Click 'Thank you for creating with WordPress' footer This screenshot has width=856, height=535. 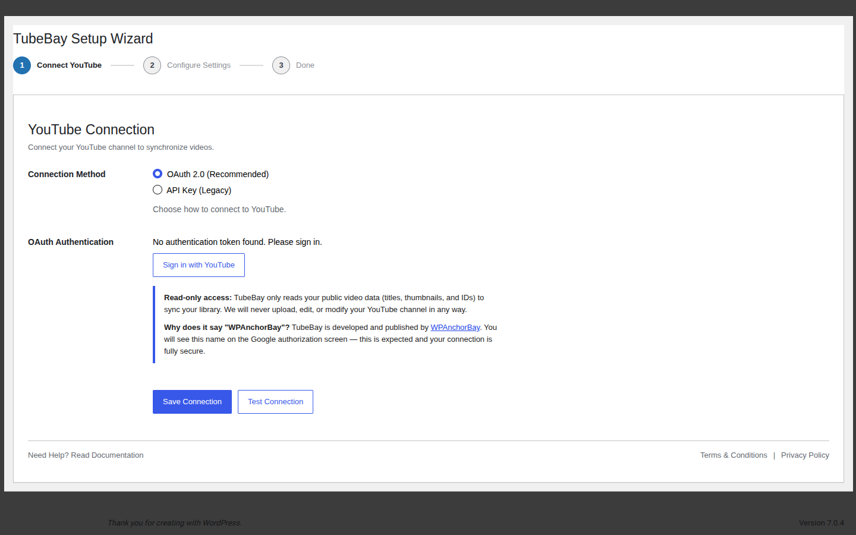pos(174,523)
